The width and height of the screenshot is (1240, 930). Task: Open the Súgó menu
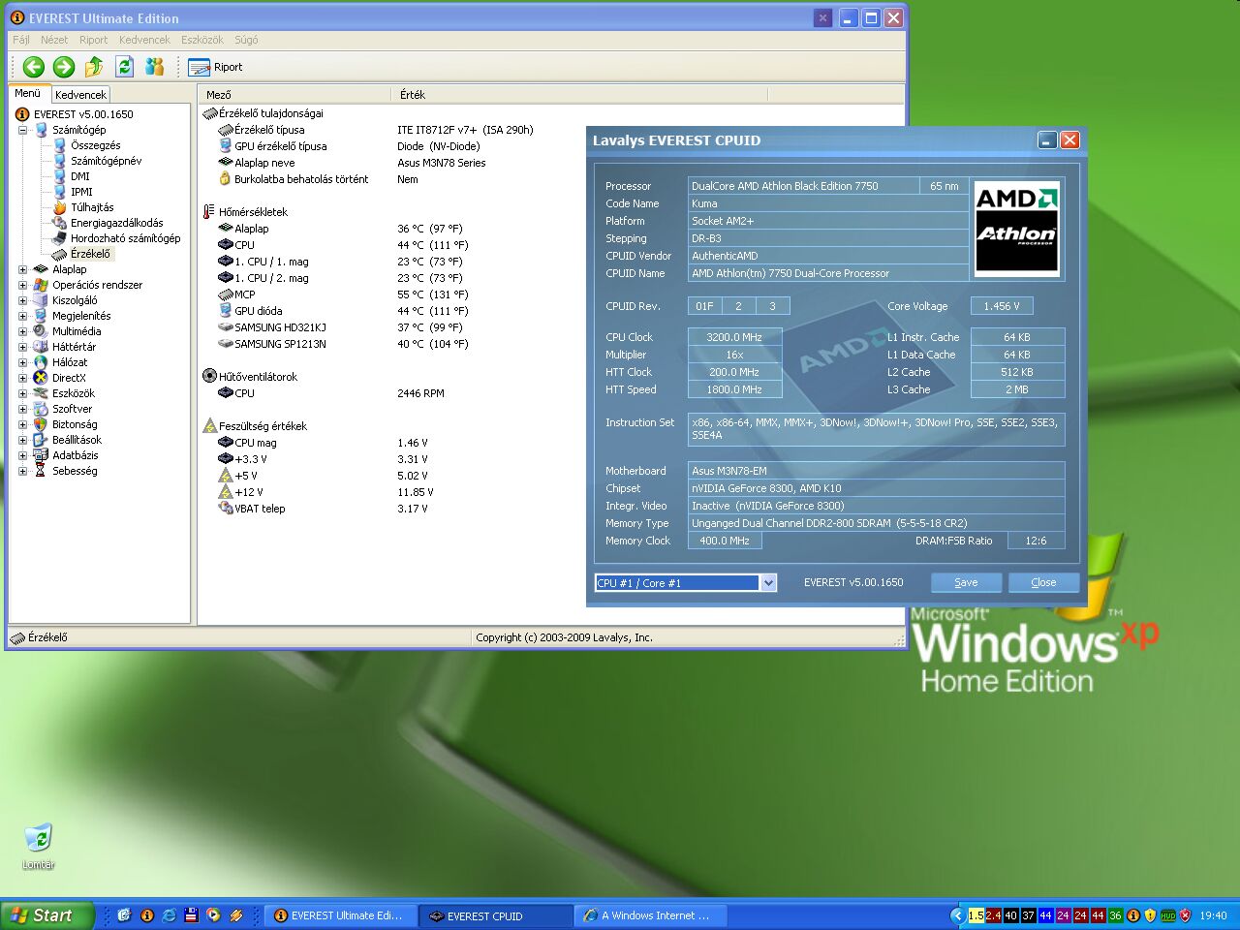246,40
